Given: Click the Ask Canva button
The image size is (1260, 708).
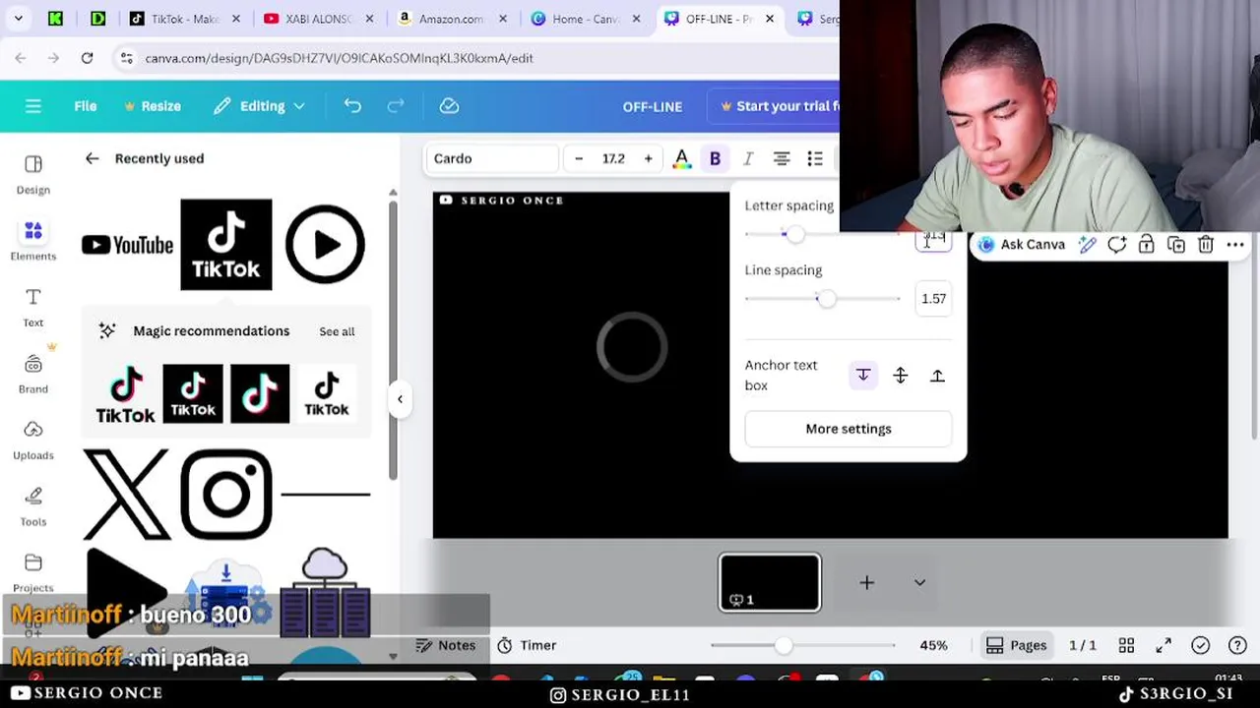Looking at the screenshot, I should 1022,245.
